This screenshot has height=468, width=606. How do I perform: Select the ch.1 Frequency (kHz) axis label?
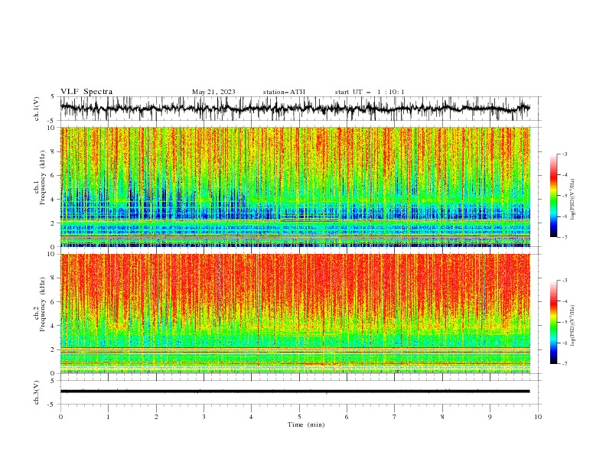point(40,178)
